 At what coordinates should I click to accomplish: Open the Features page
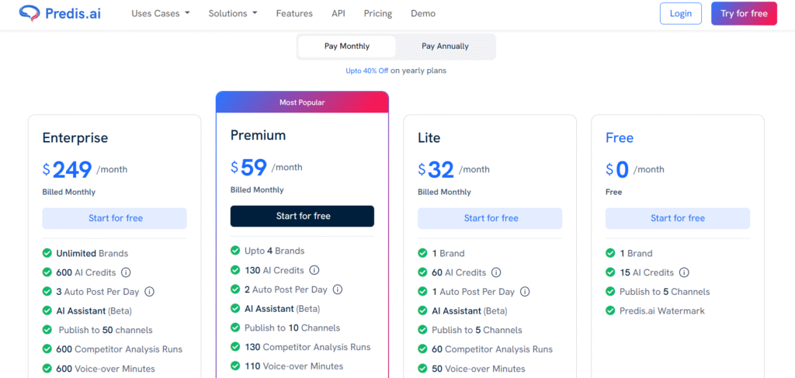click(294, 14)
